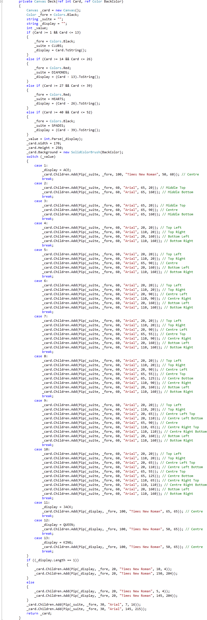Click 'else if (Card >= 40 && Card <= 52)'
The image size is (207, 620).
pyautogui.click(x=59, y=112)
